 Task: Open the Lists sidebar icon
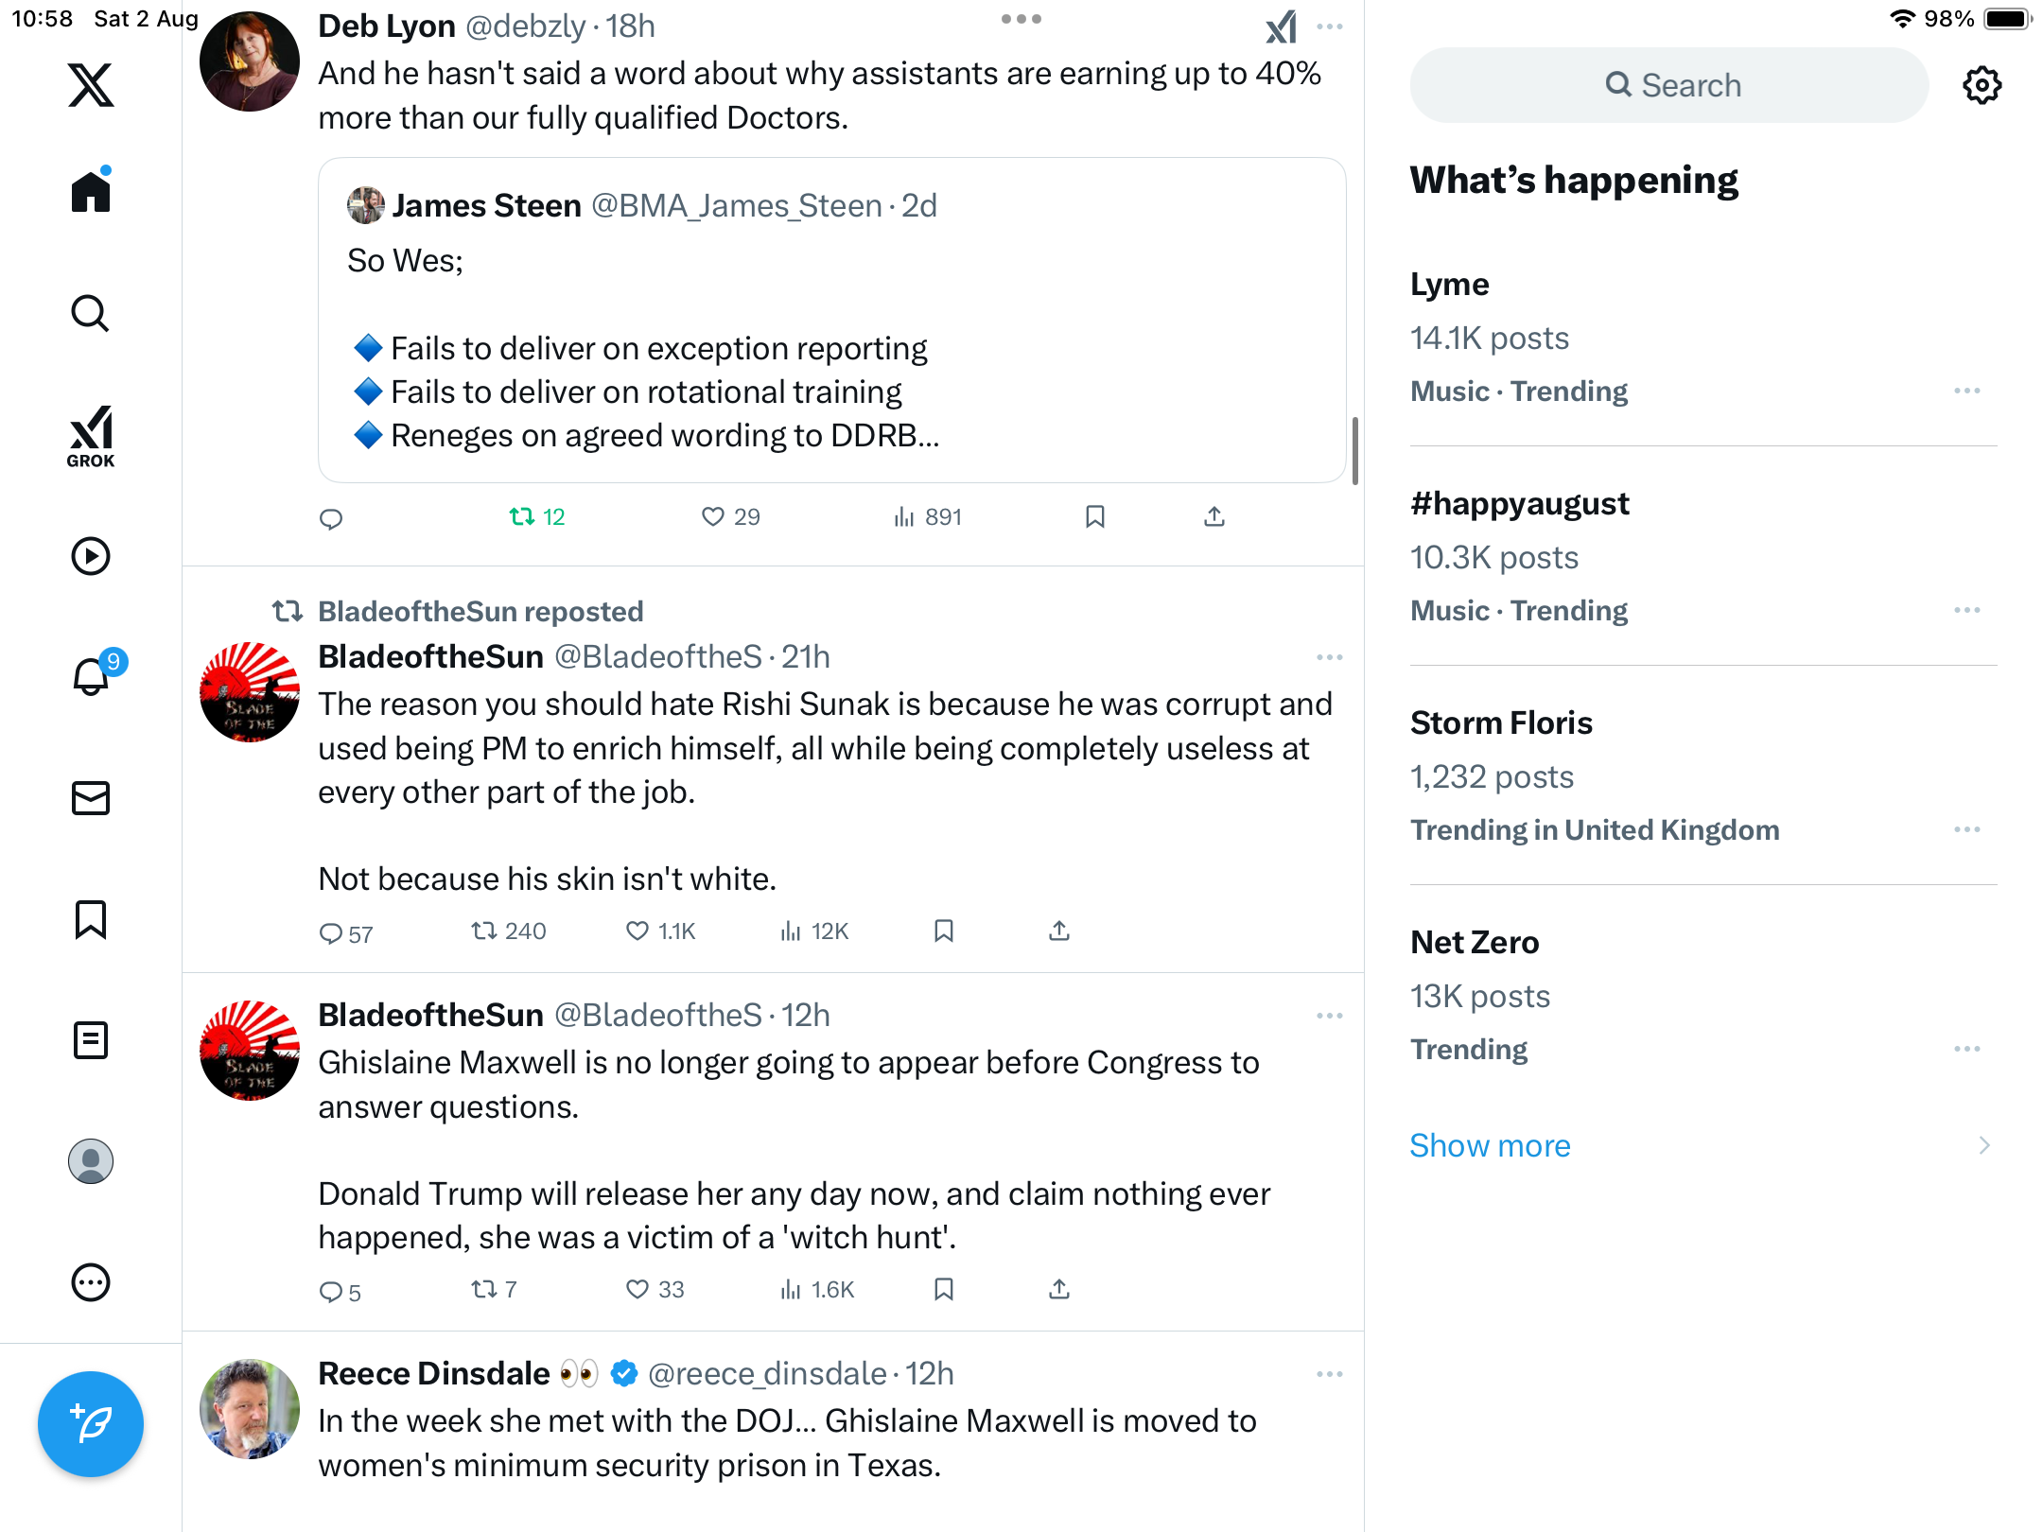tap(91, 1040)
